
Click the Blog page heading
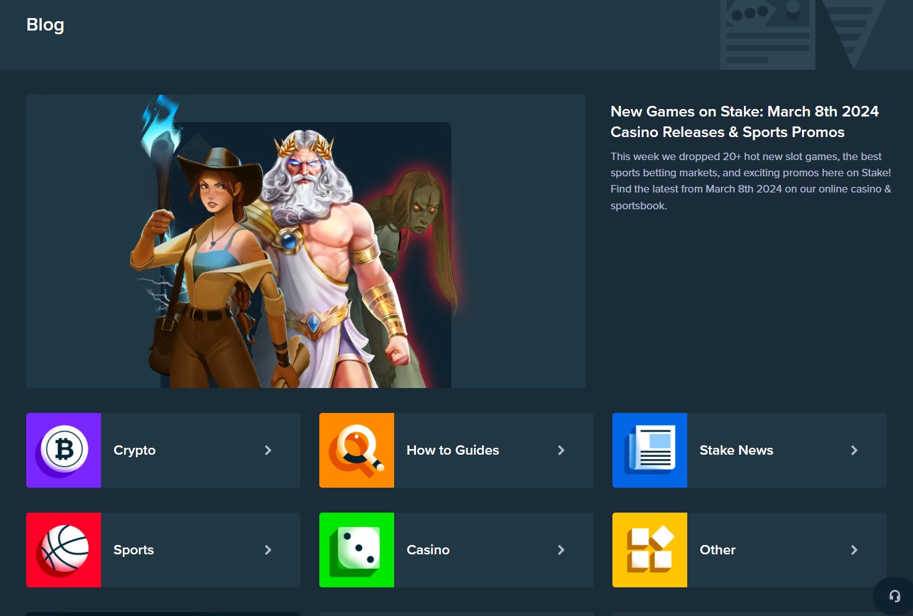click(45, 25)
